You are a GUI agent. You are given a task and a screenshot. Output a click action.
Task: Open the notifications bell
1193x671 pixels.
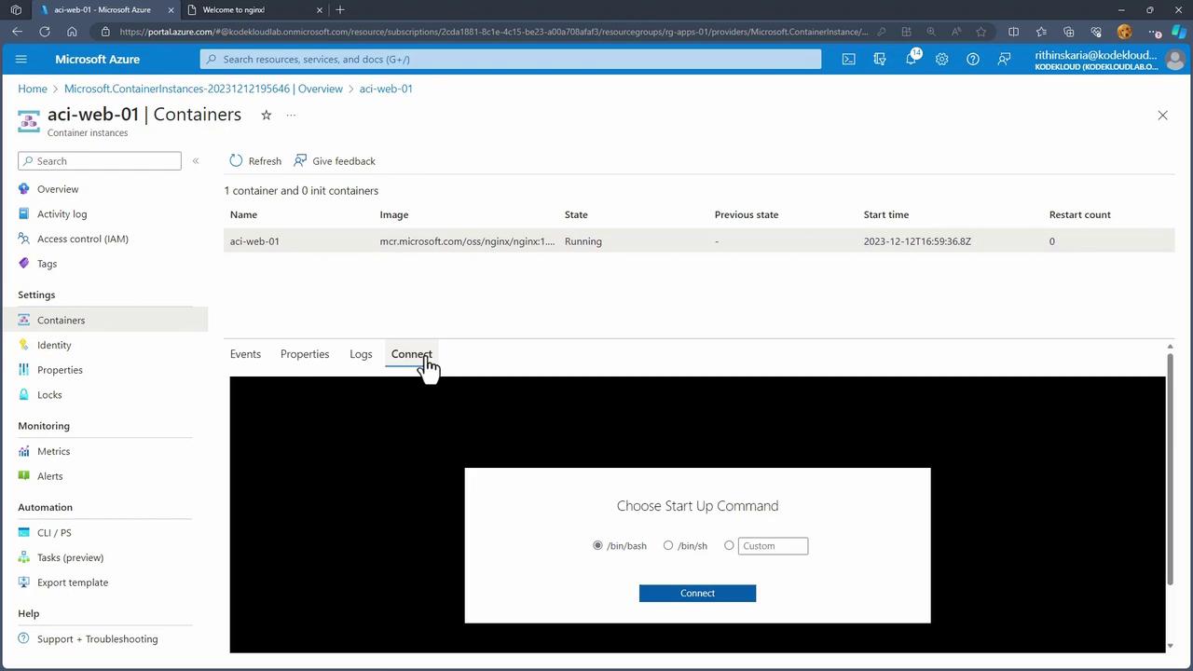[911, 59]
